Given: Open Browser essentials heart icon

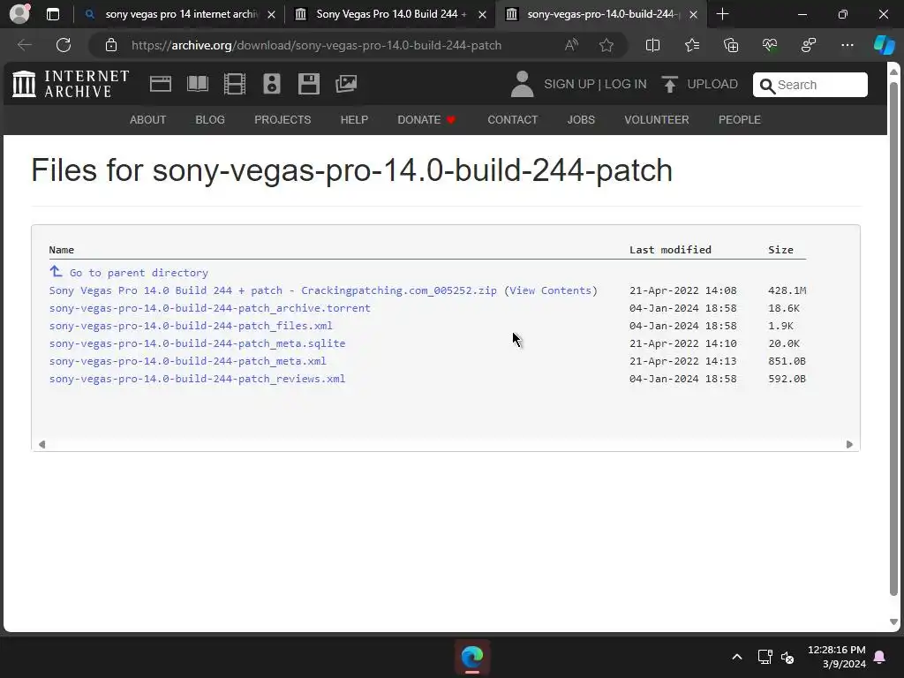Looking at the screenshot, I should click(x=770, y=45).
